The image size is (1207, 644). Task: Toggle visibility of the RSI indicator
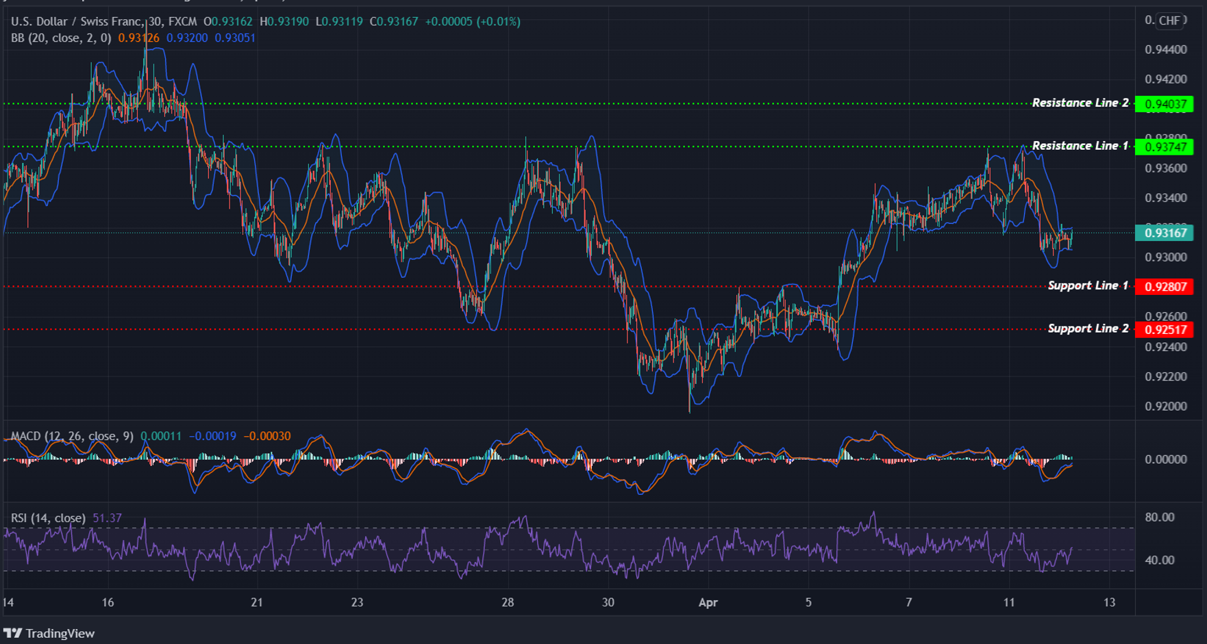click(48, 519)
